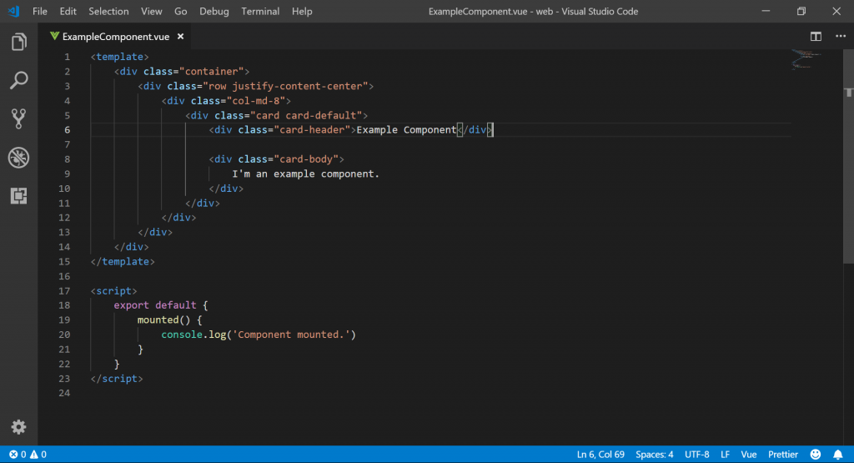Click LF end-of-line selector
The width and height of the screenshot is (854, 463).
(x=725, y=455)
